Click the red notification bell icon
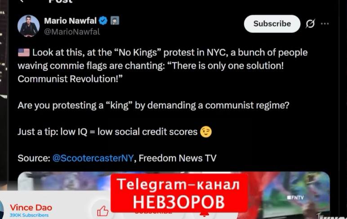The height and width of the screenshot is (219, 347). pyautogui.click(x=204, y=214)
